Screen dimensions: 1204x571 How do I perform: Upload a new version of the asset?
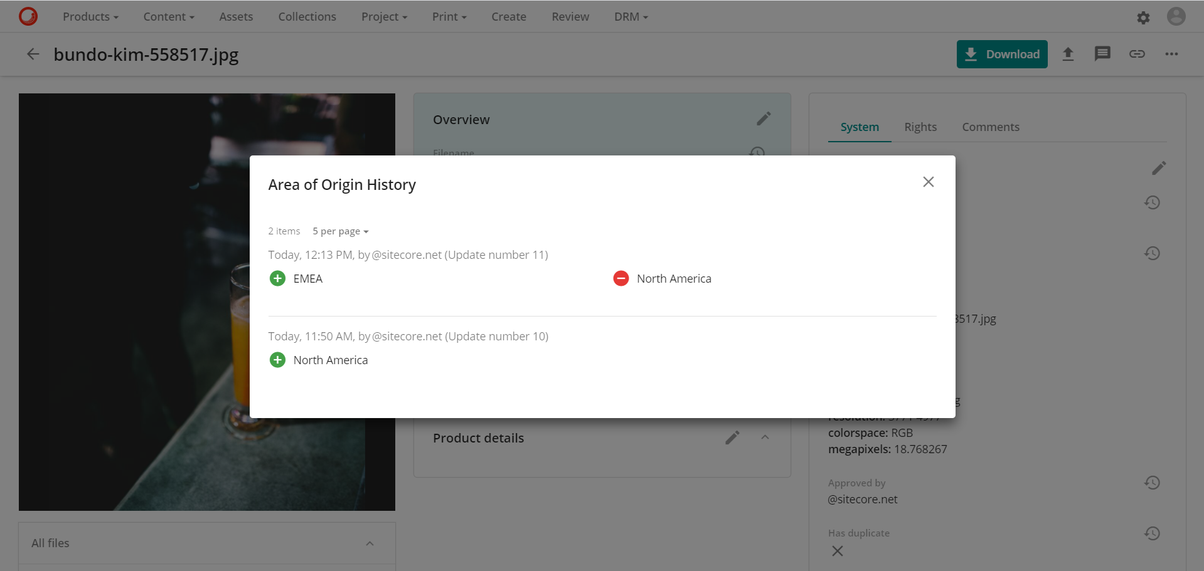click(x=1068, y=54)
